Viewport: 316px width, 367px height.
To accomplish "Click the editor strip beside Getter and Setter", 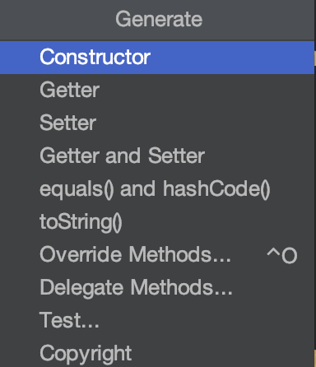I will click(x=315, y=156).
